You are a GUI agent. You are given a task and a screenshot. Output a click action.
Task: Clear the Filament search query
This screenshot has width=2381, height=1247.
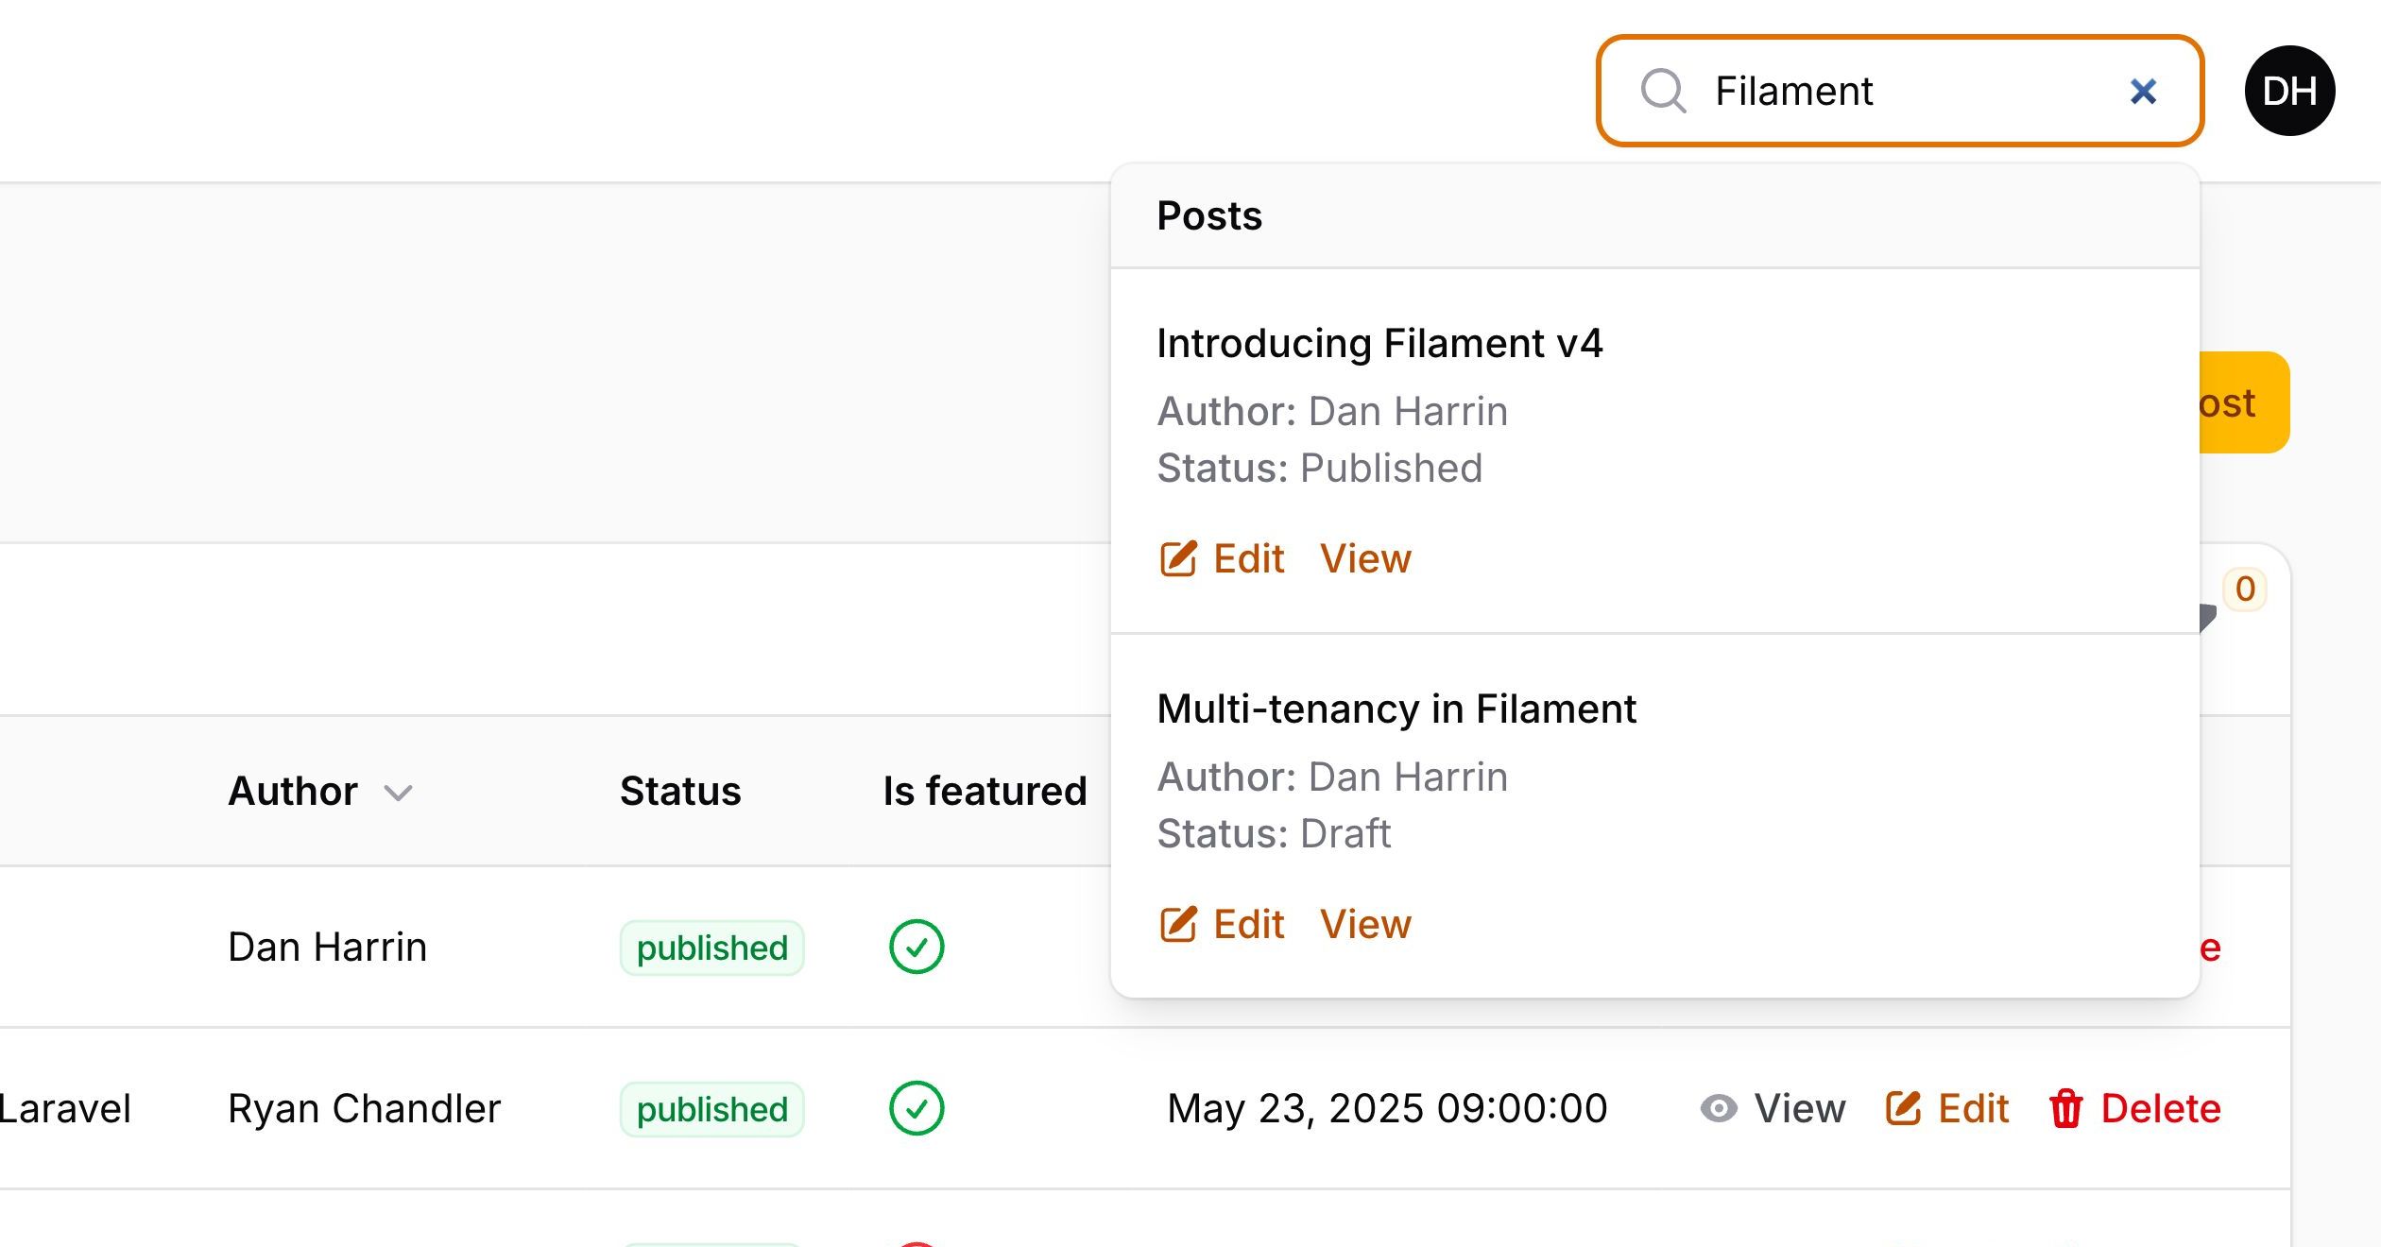coord(2143,91)
